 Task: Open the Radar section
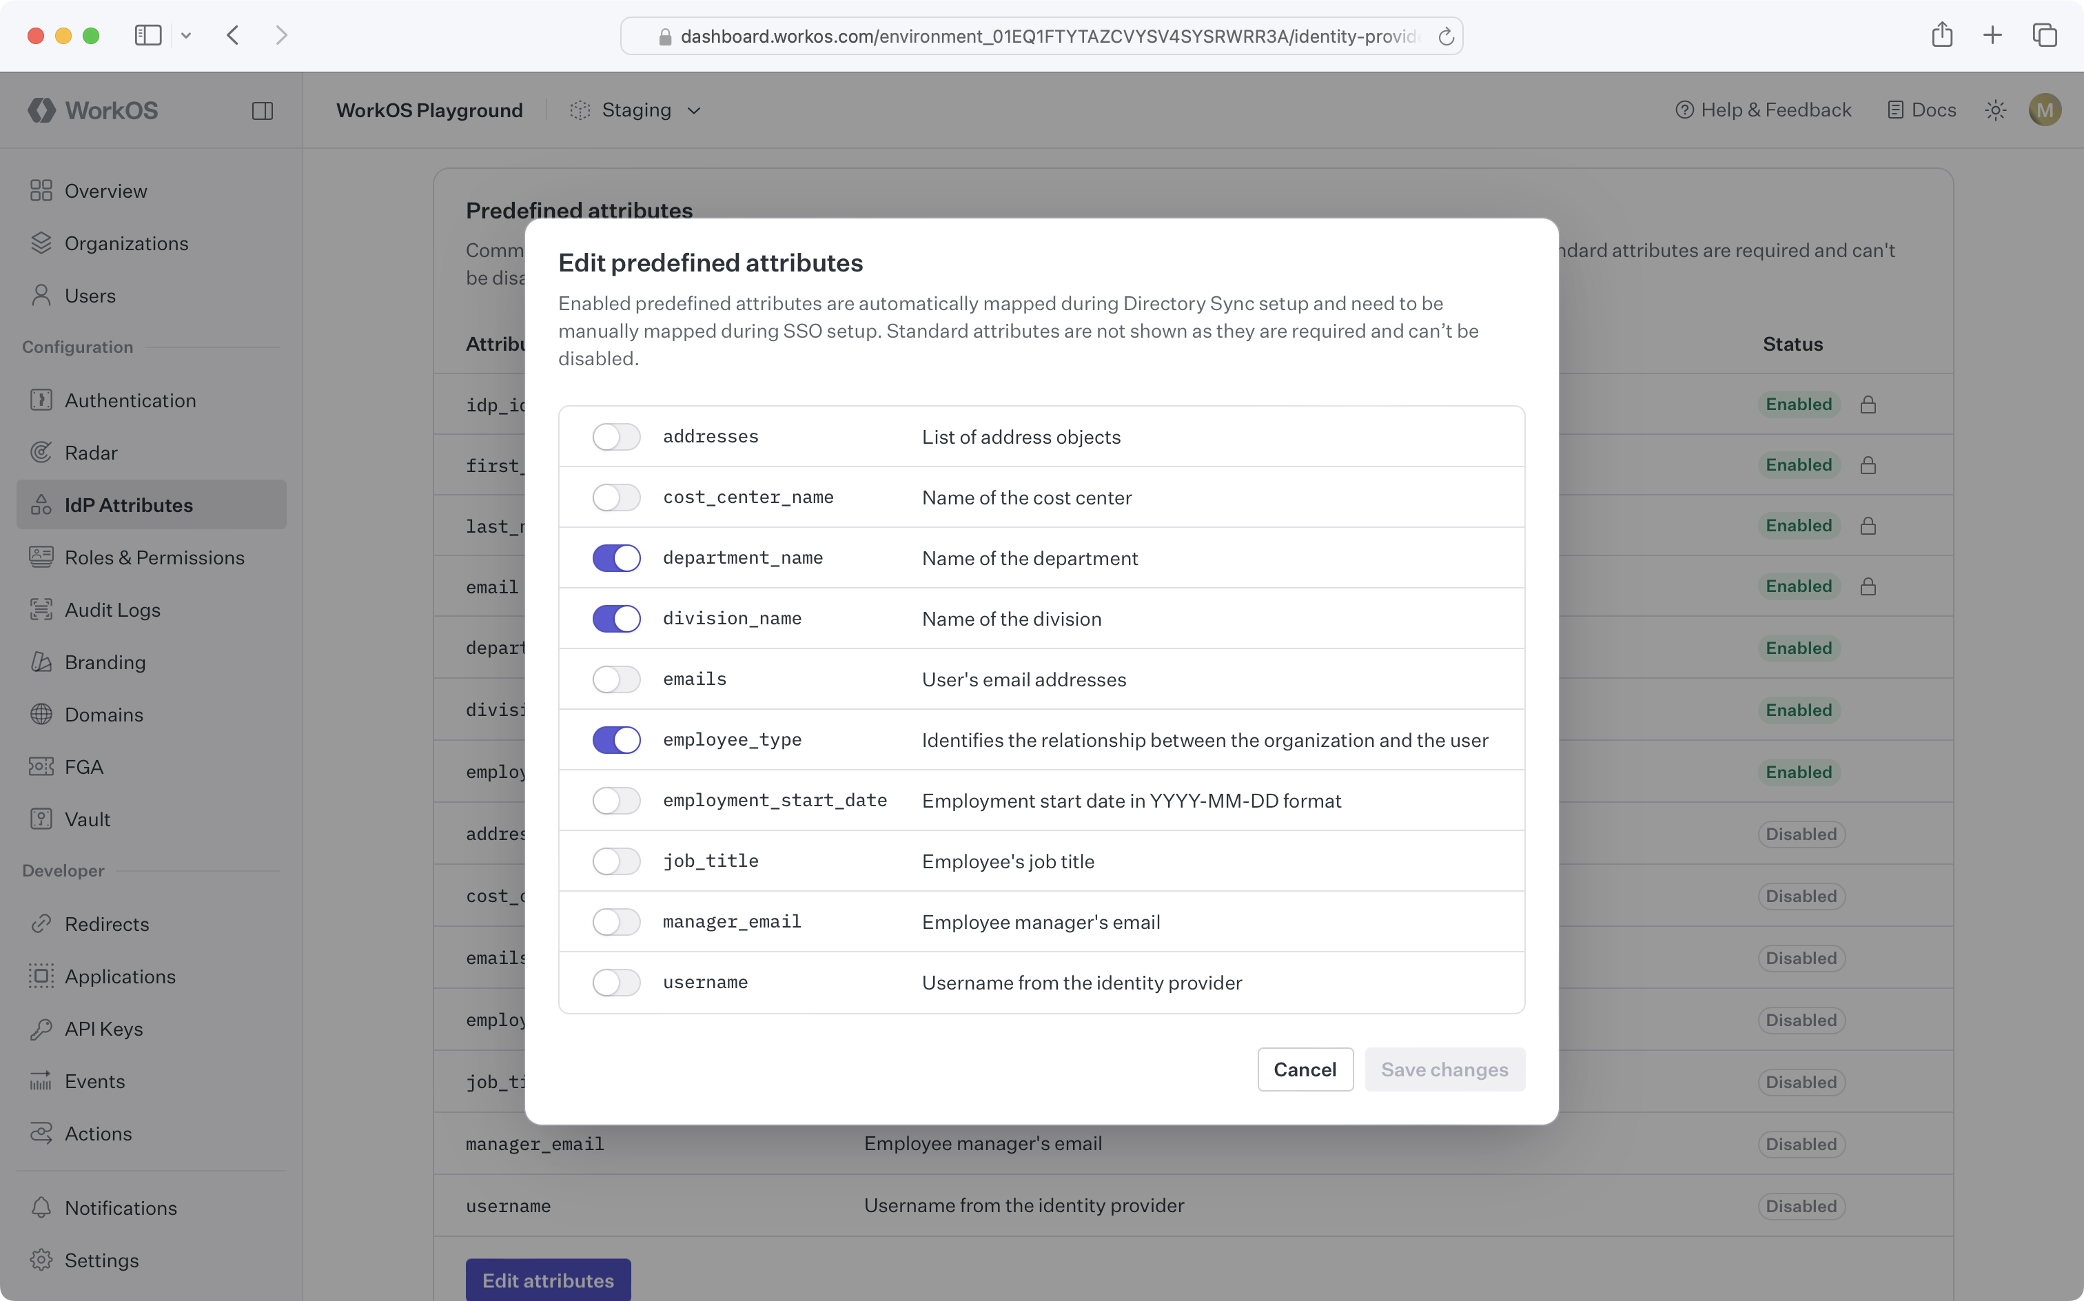click(92, 452)
